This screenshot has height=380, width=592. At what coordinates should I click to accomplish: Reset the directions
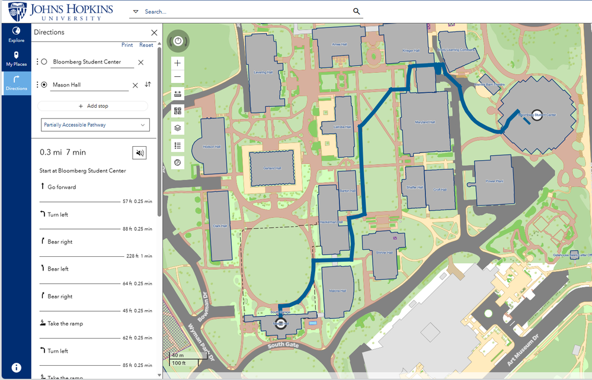tap(146, 45)
